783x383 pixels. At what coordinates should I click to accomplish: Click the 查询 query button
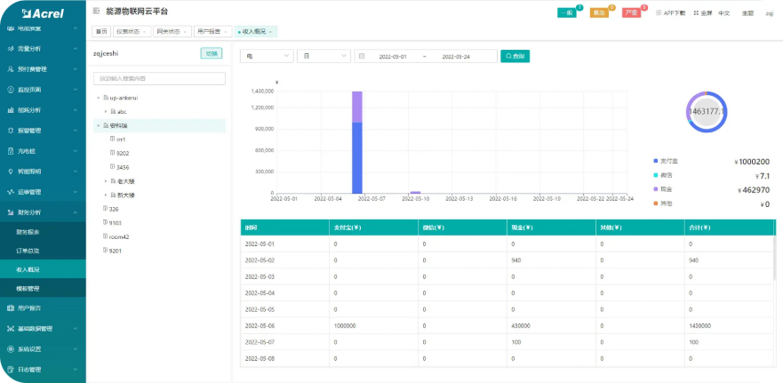click(x=515, y=56)
